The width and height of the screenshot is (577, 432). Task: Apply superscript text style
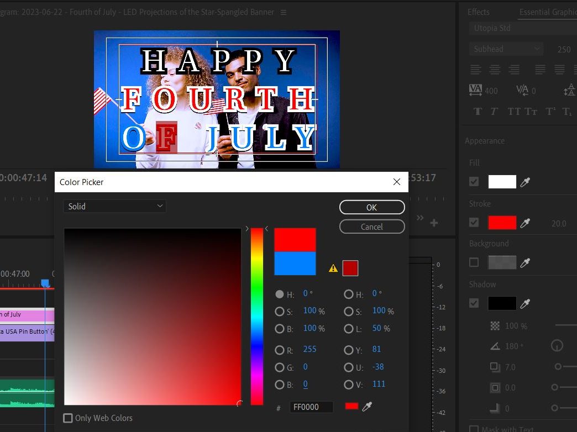coord(550,111)
